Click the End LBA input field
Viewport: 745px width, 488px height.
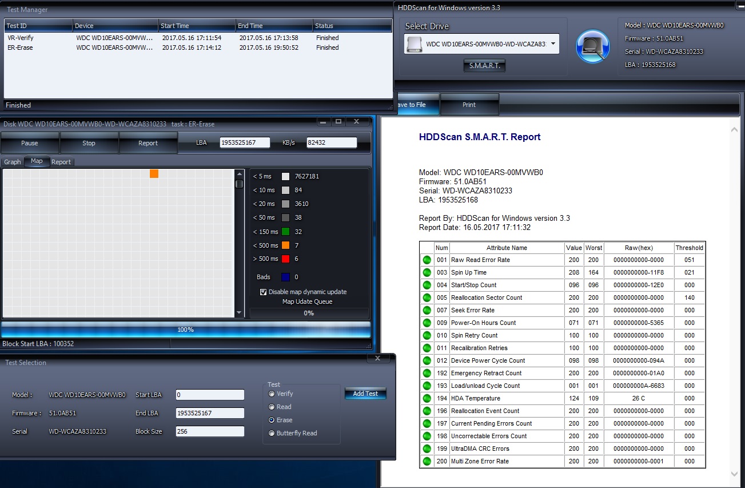(210, 413)
